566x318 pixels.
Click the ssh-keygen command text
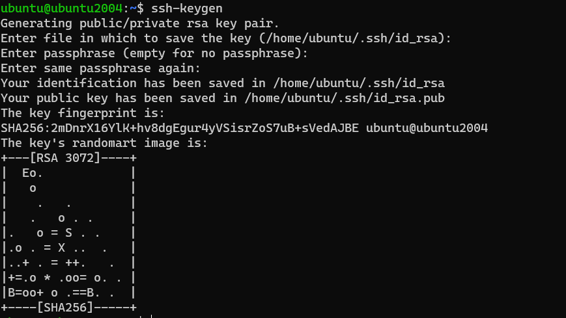pyautogui.click(x=187, y=8)
